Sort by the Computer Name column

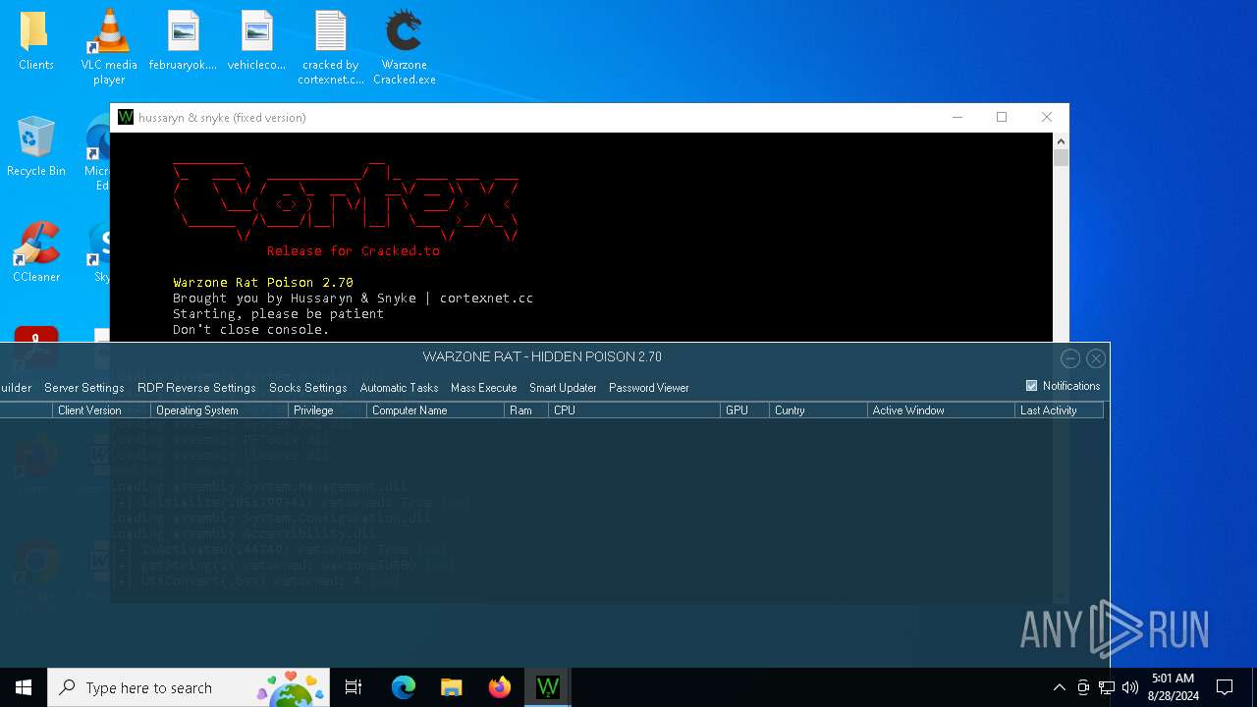[435, 410]
